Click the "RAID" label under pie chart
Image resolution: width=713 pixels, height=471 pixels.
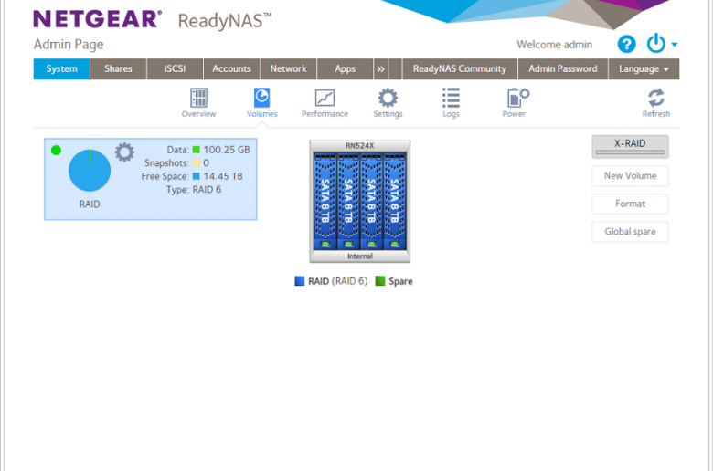point(90,204)
